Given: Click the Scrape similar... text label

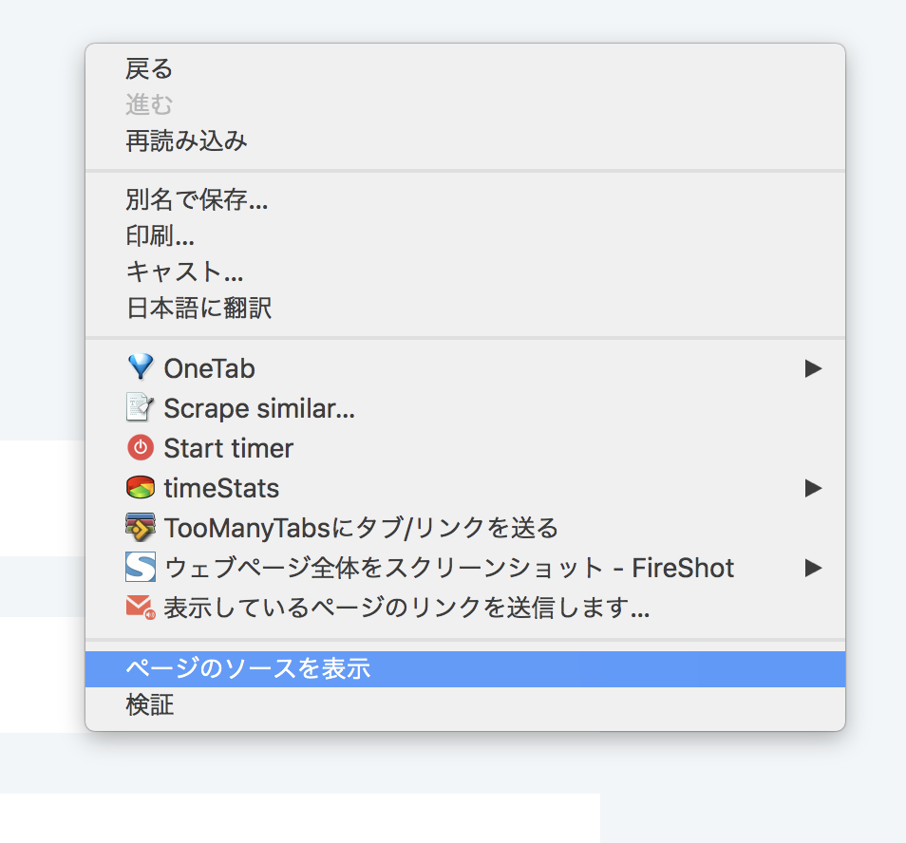Looking at the screenshot, I should coord(259,409).
